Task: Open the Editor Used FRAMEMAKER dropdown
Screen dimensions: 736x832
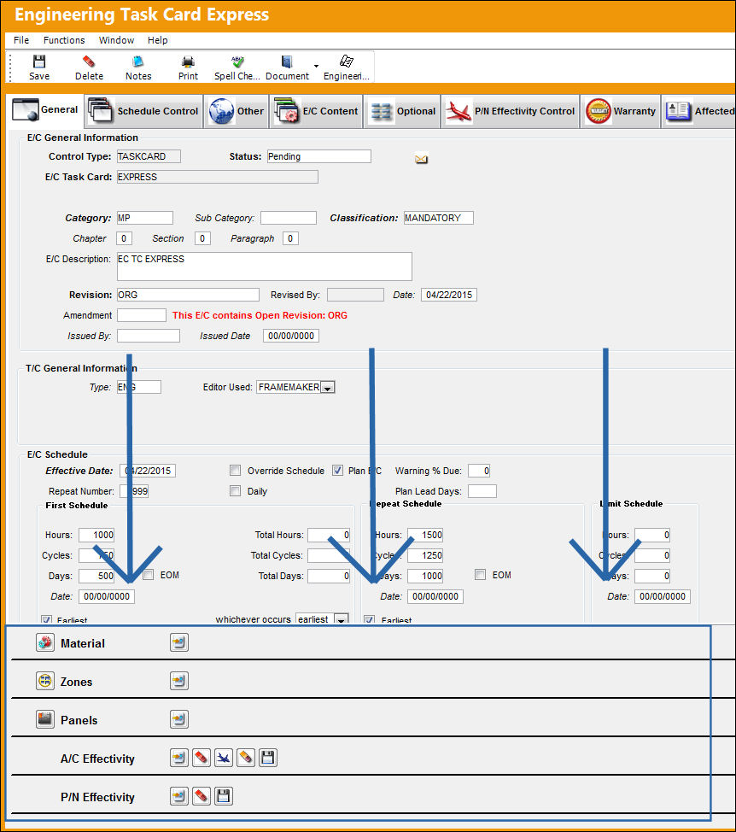Action: pos(328,387)
